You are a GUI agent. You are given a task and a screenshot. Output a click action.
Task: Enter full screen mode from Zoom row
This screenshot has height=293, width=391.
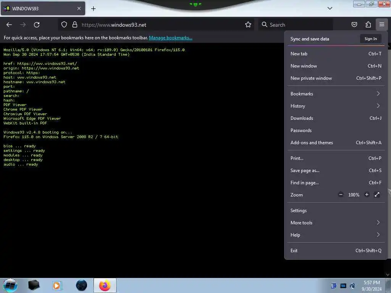pyautogui.click(x=377, y=195)
